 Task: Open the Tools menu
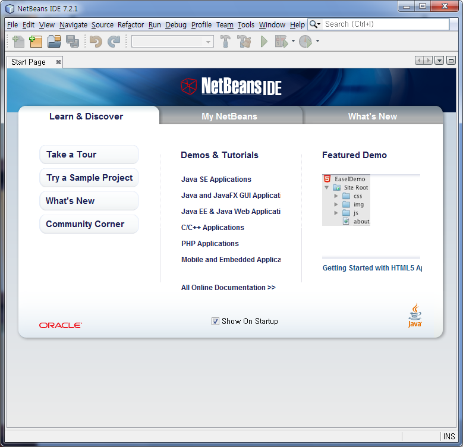[x=246, y=24]
